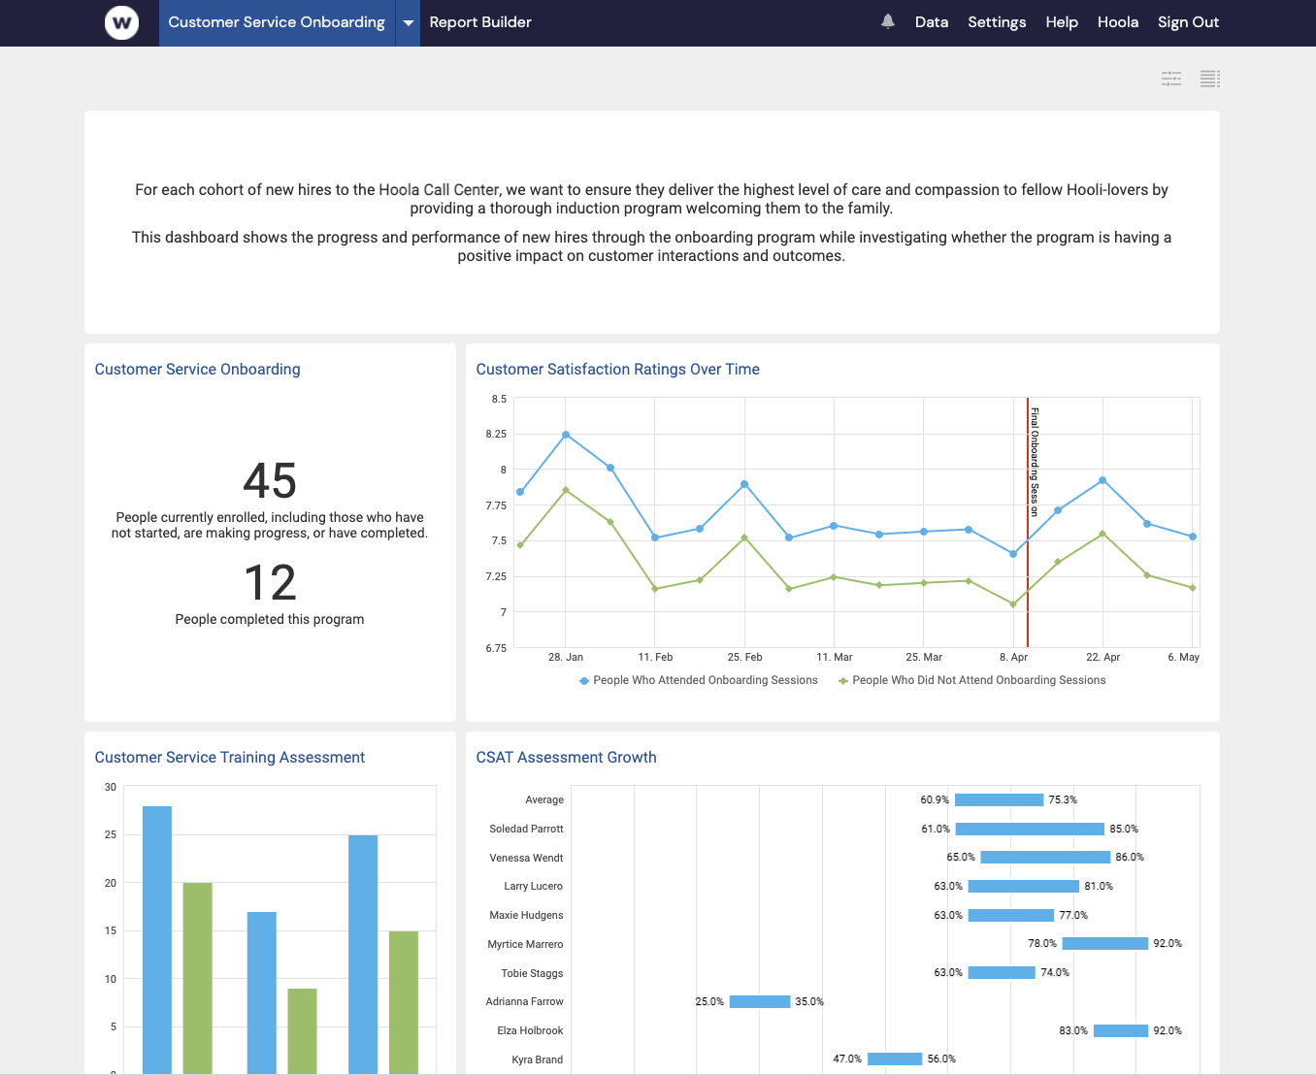Switch to the compact list layout icon

coord(1171,79)
